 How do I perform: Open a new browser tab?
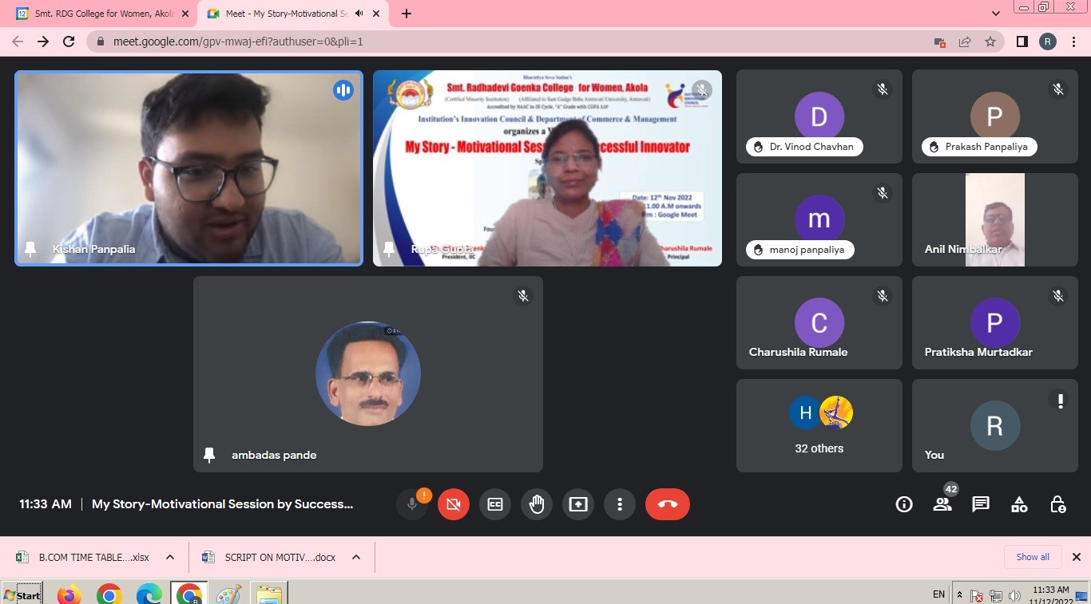click(x=407, y=14)
